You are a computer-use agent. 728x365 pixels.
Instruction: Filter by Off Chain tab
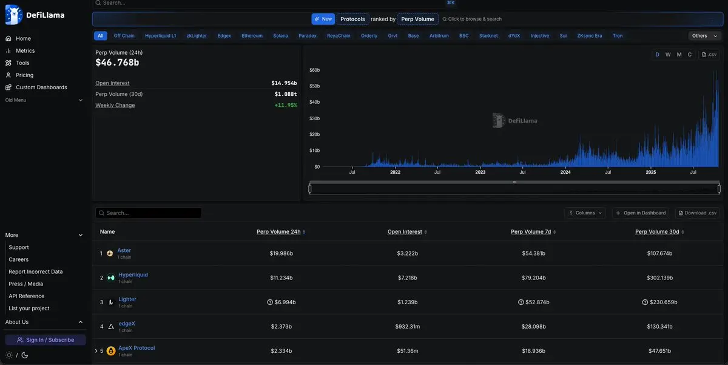[124, 36]
